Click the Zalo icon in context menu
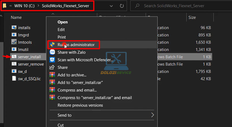232x127 pixels. pyautogui.click(x=52, y=52)
